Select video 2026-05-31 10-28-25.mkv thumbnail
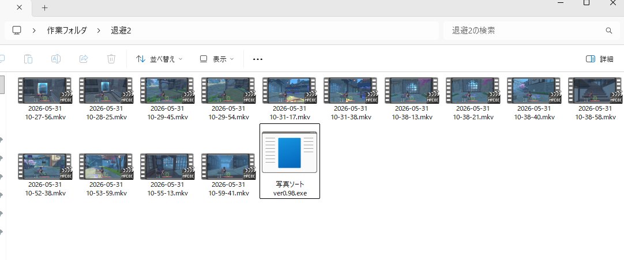The height and width of the screenshot is (260, 624). pos(106,91)
